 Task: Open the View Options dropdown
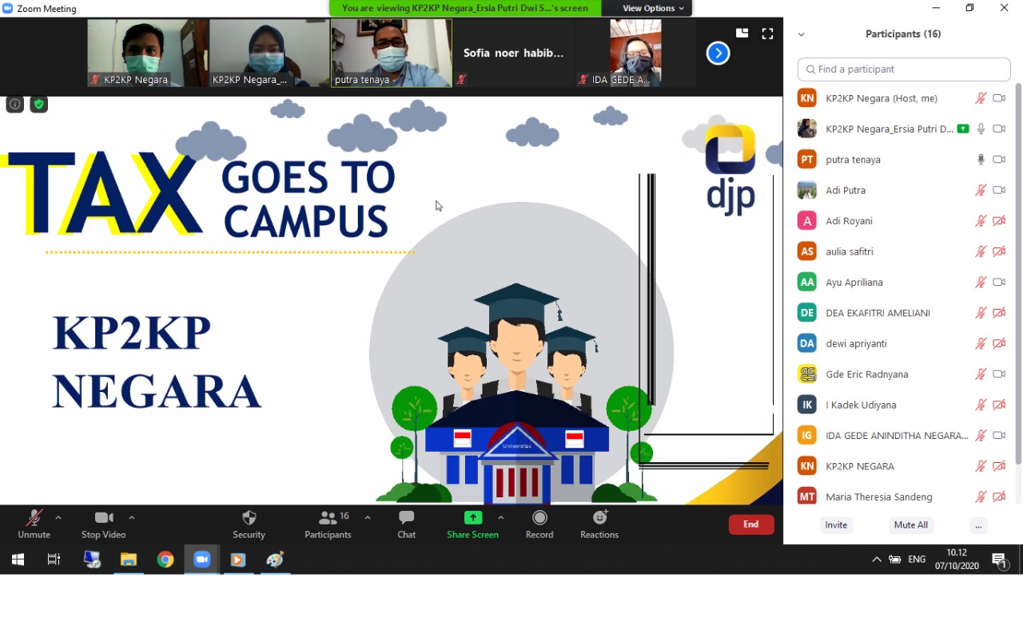652,8
